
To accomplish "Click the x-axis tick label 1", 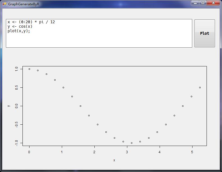I will [x=62, y=152].
